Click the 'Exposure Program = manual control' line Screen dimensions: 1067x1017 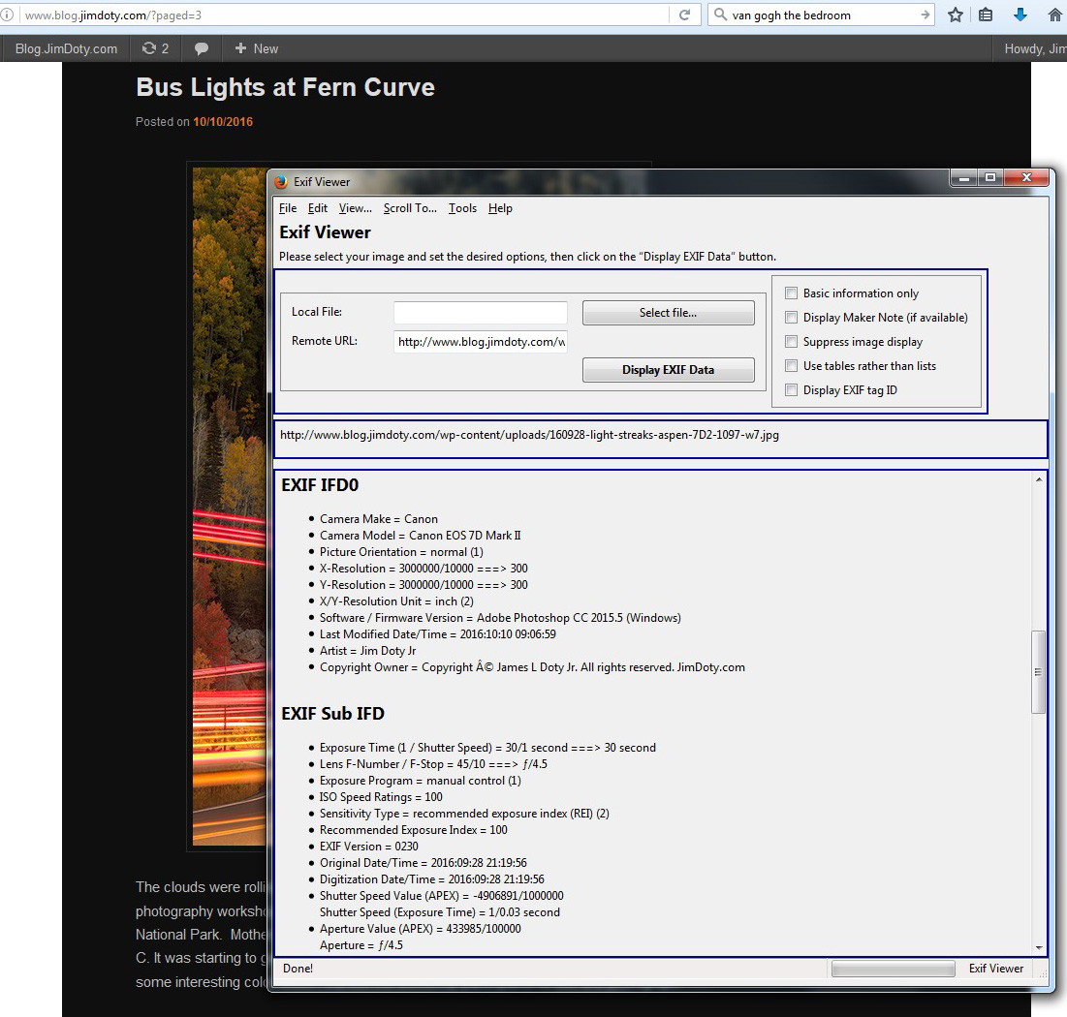click(421, 781)
